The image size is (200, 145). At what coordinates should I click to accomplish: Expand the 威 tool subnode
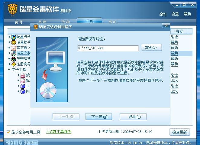[x=18, y=75]
